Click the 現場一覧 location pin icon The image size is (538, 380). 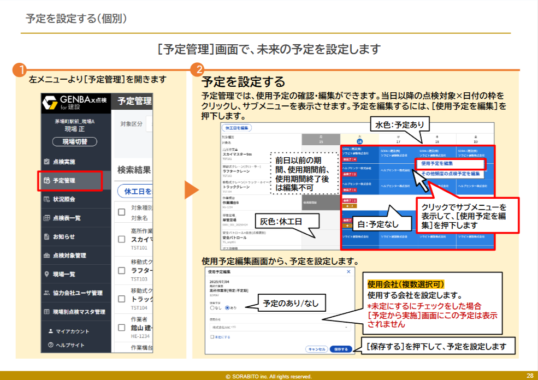[47, 274]
